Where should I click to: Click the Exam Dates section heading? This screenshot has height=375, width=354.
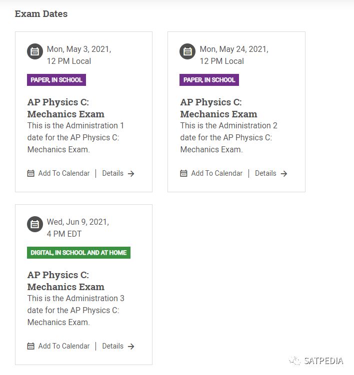click(41, 14)
